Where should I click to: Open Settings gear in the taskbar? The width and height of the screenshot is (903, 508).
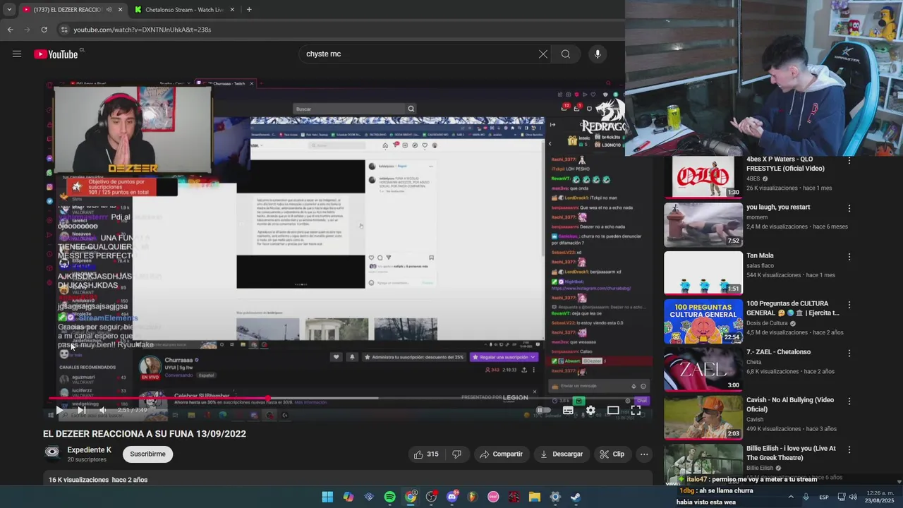pos(555,497)
